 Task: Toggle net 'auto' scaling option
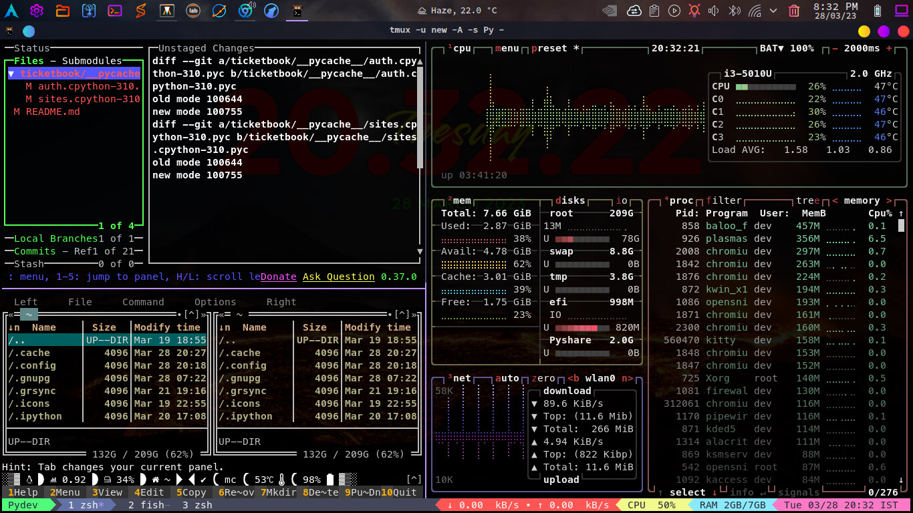pos(507,378)
